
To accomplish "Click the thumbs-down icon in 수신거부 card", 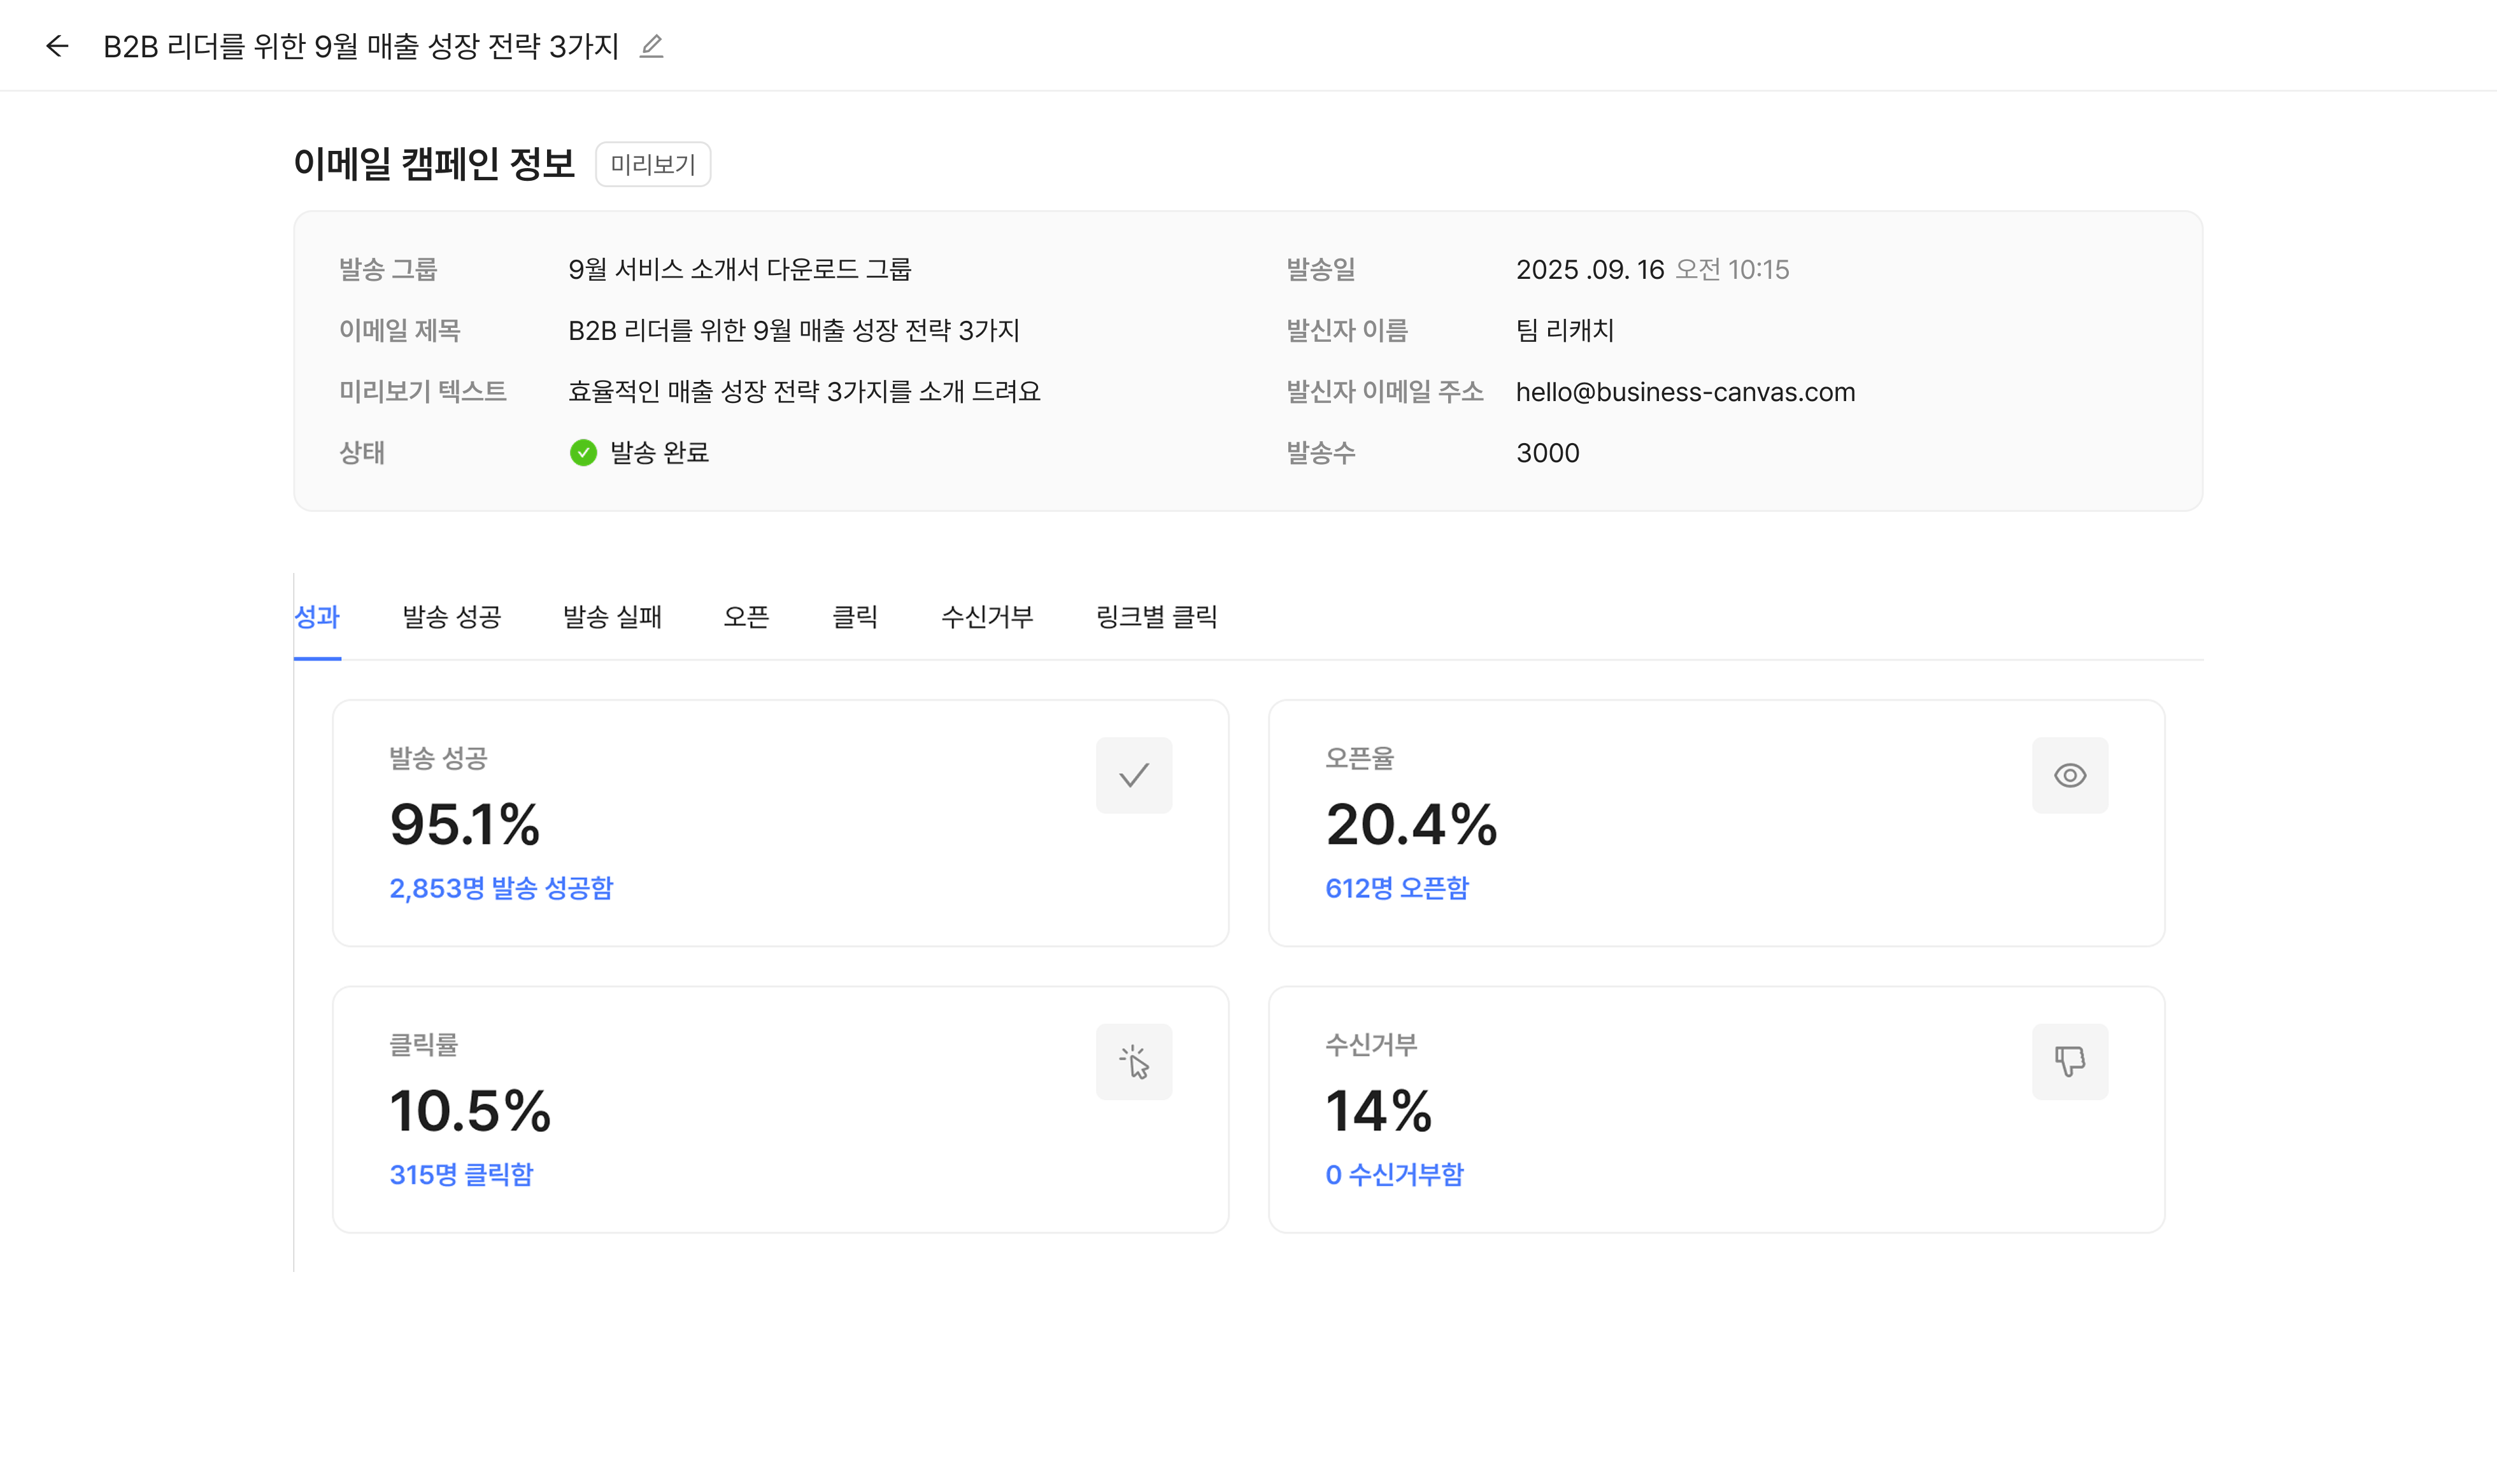I will click(x=2069, y=1062).
